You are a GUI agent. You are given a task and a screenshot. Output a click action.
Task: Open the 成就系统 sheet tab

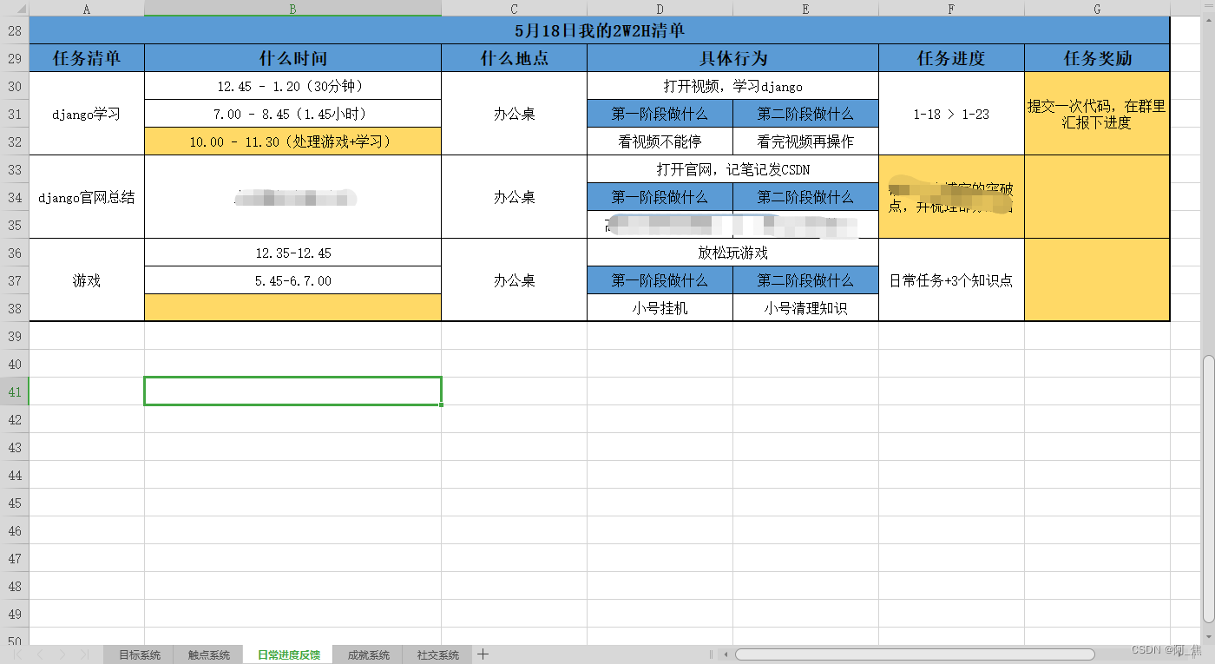pos(368,655)
